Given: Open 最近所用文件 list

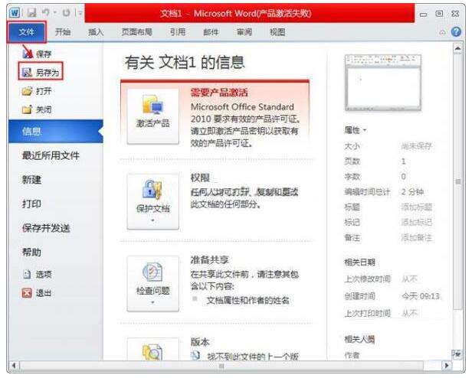Looking at the screenshot, I should [51, 155].
